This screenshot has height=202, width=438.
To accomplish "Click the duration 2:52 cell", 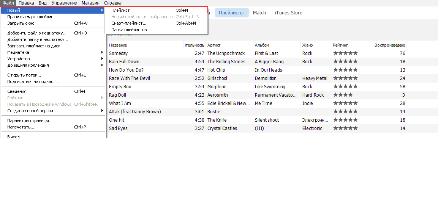I will [x=200, y=78].
